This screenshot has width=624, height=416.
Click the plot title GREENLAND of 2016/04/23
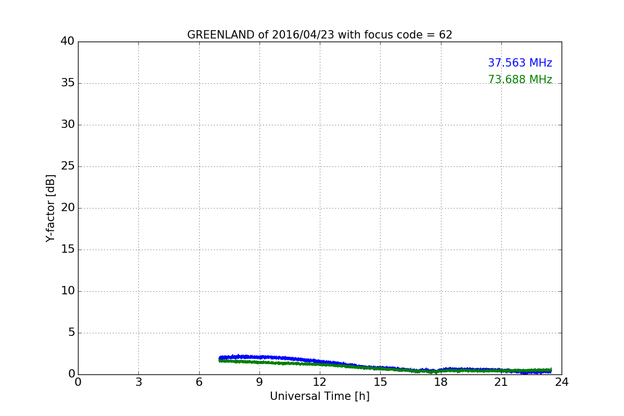point(319,35)
